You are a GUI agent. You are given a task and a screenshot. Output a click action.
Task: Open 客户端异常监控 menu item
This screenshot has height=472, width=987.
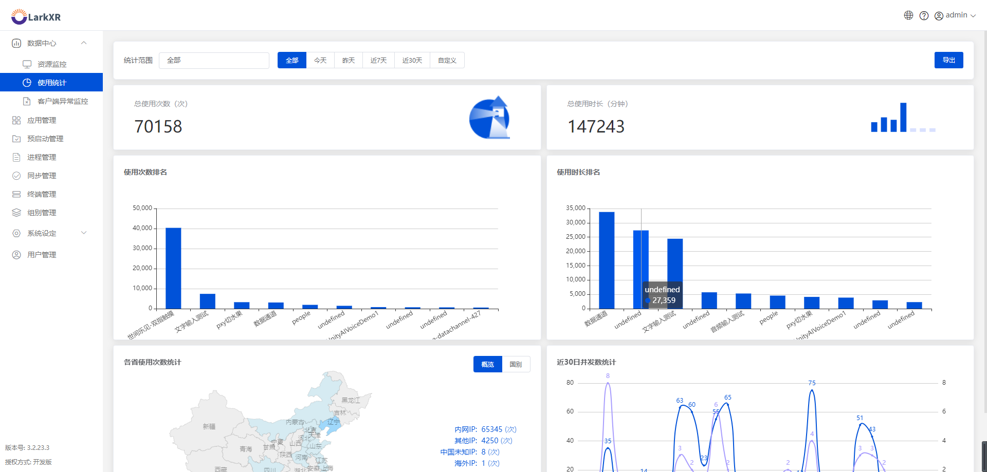coord(63,101)
